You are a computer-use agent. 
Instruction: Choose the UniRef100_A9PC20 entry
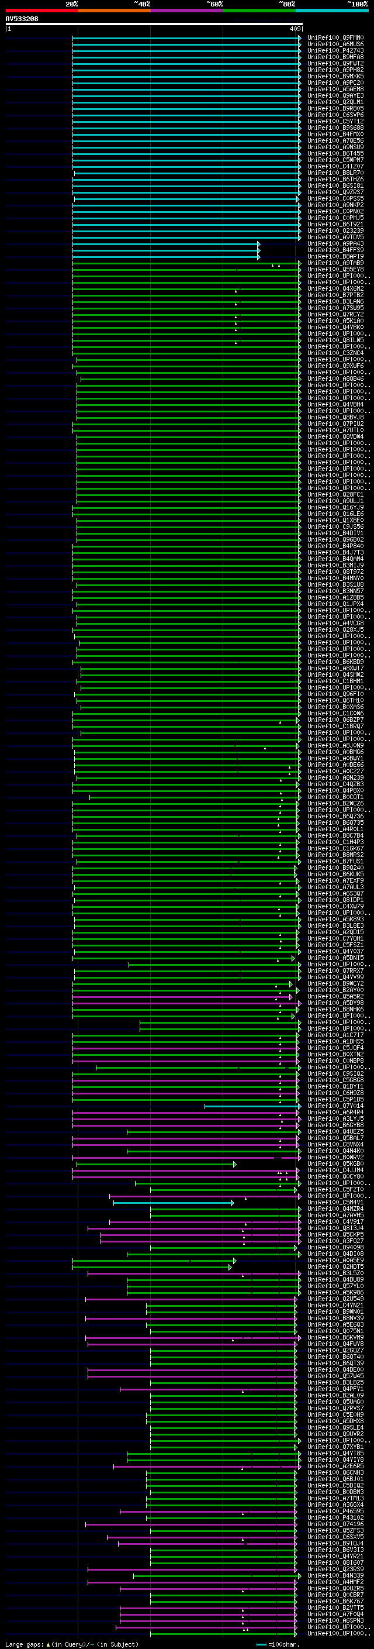pyautogui.click(x=335, y=82)
